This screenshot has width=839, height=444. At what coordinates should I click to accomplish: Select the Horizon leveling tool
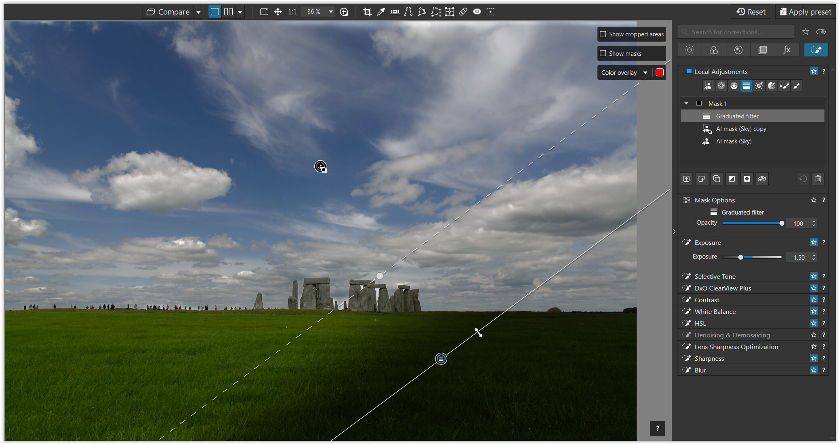pos(395,12)
